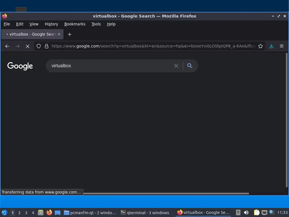Screen dimensions: 289x217
Task: Click the Google search input field
Action: [x=111, y=66]
